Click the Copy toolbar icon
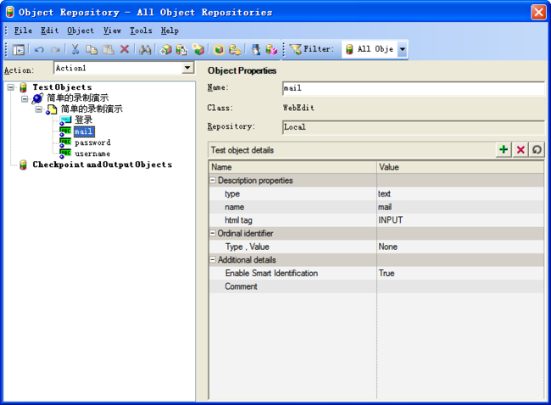 click(92, 49)
